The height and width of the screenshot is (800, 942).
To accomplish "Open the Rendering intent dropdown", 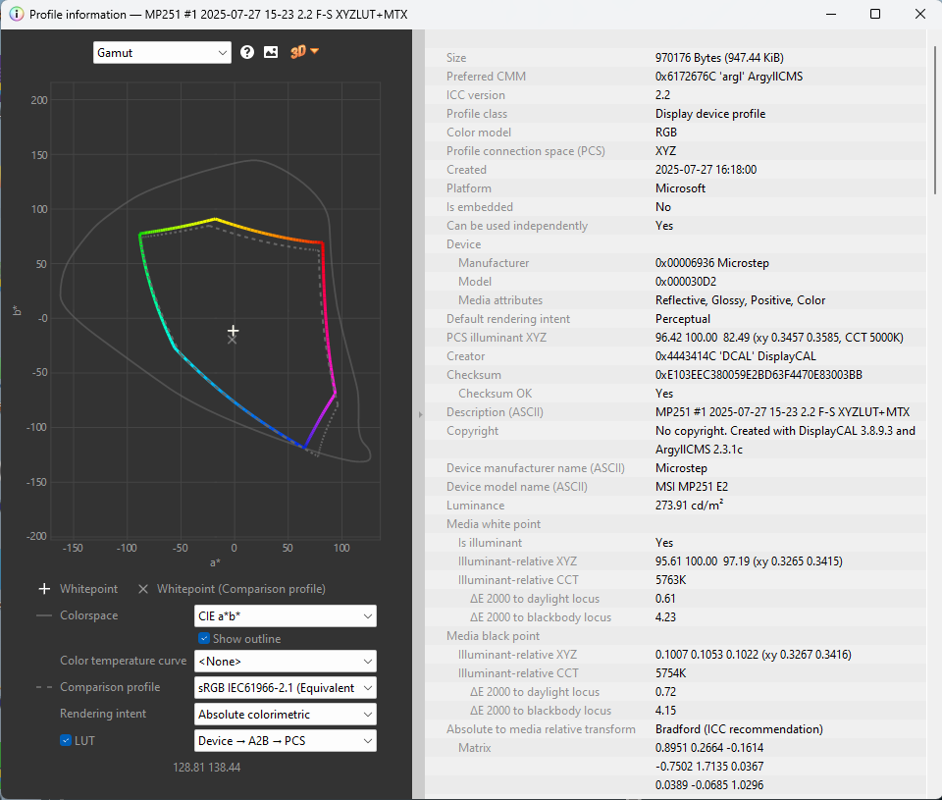I will click(285, 715).
